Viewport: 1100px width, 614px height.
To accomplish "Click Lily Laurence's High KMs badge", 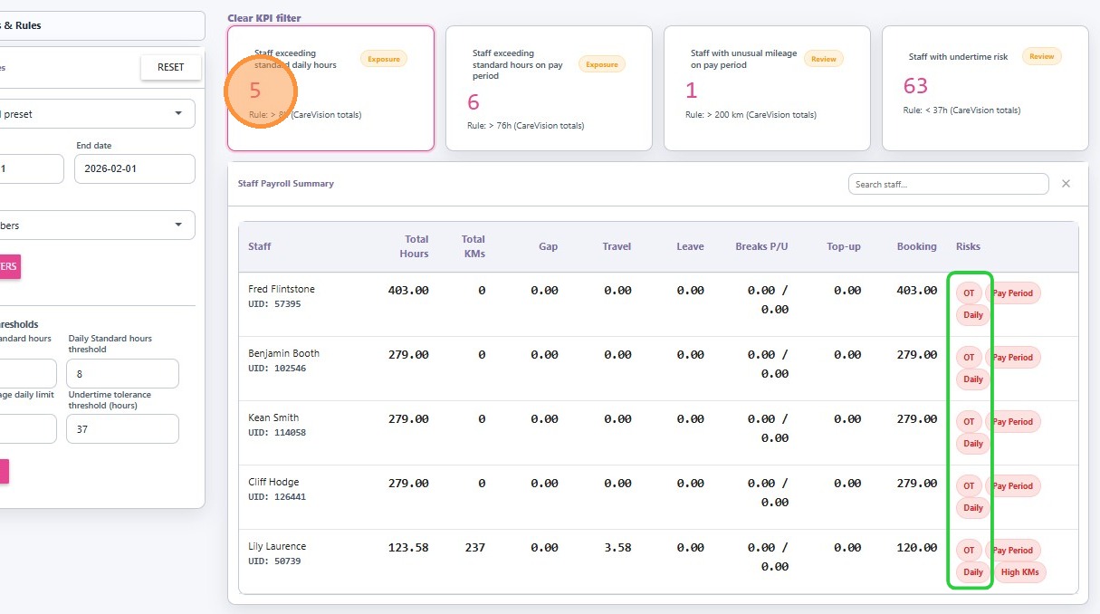I will click(x=1020, y=572).
